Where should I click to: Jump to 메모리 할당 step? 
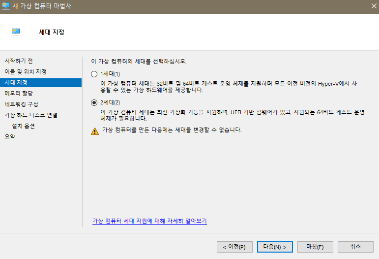19,93
